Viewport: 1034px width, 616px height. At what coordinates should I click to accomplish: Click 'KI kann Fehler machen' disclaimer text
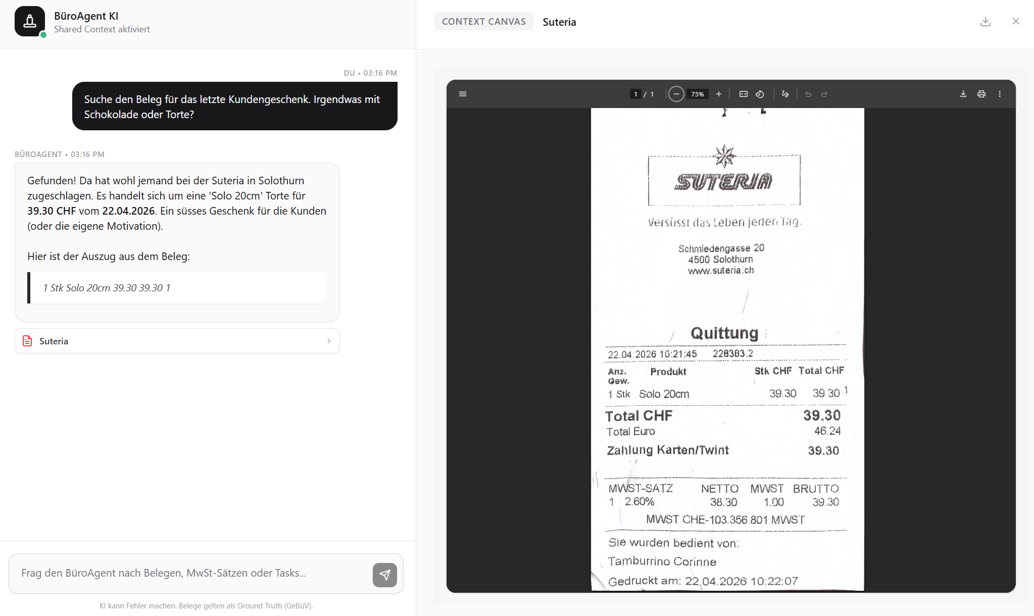[206, 605]
